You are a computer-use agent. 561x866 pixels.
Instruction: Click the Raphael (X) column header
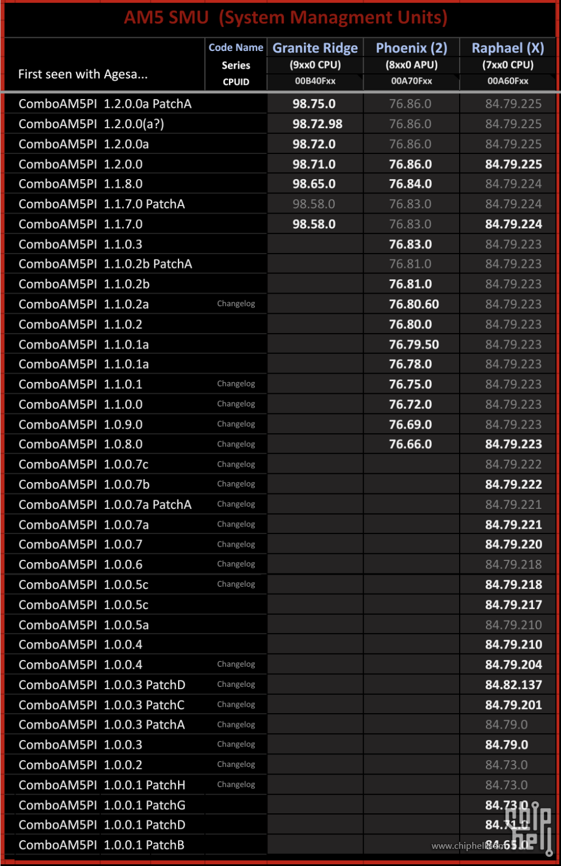(508, 48)
